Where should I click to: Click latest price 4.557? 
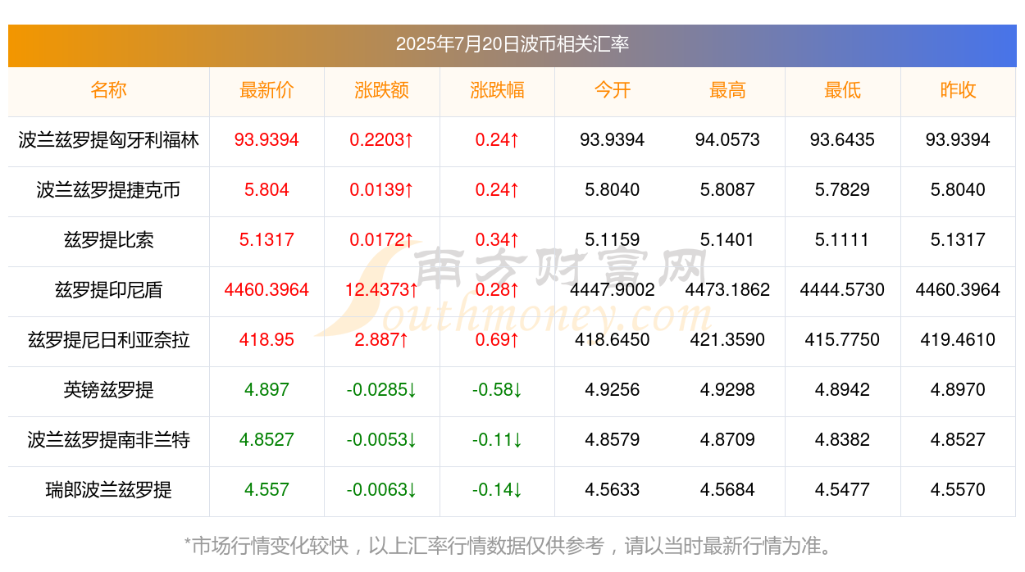[266, 490]
